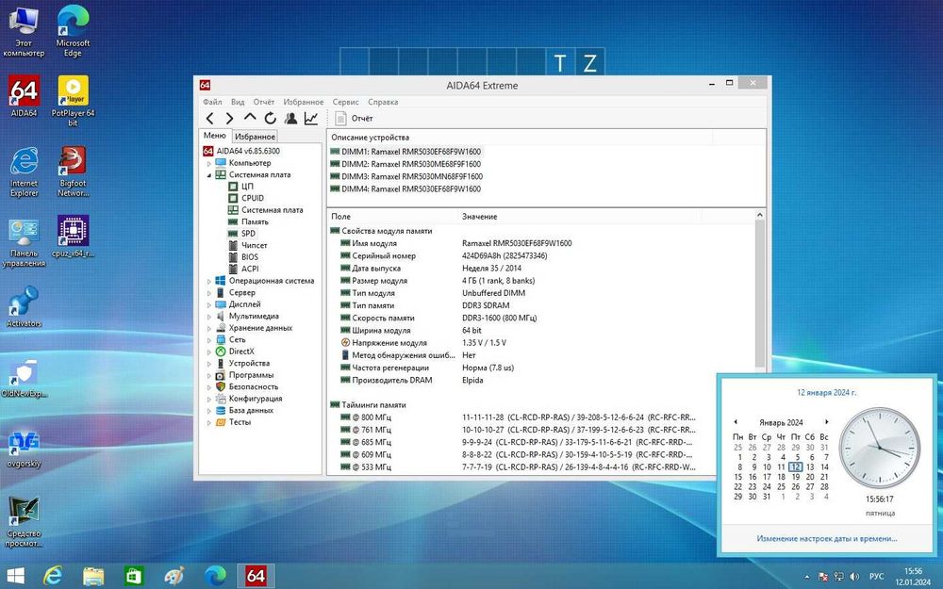
Task: Open the Сервис menu
Action: [345, 102]
